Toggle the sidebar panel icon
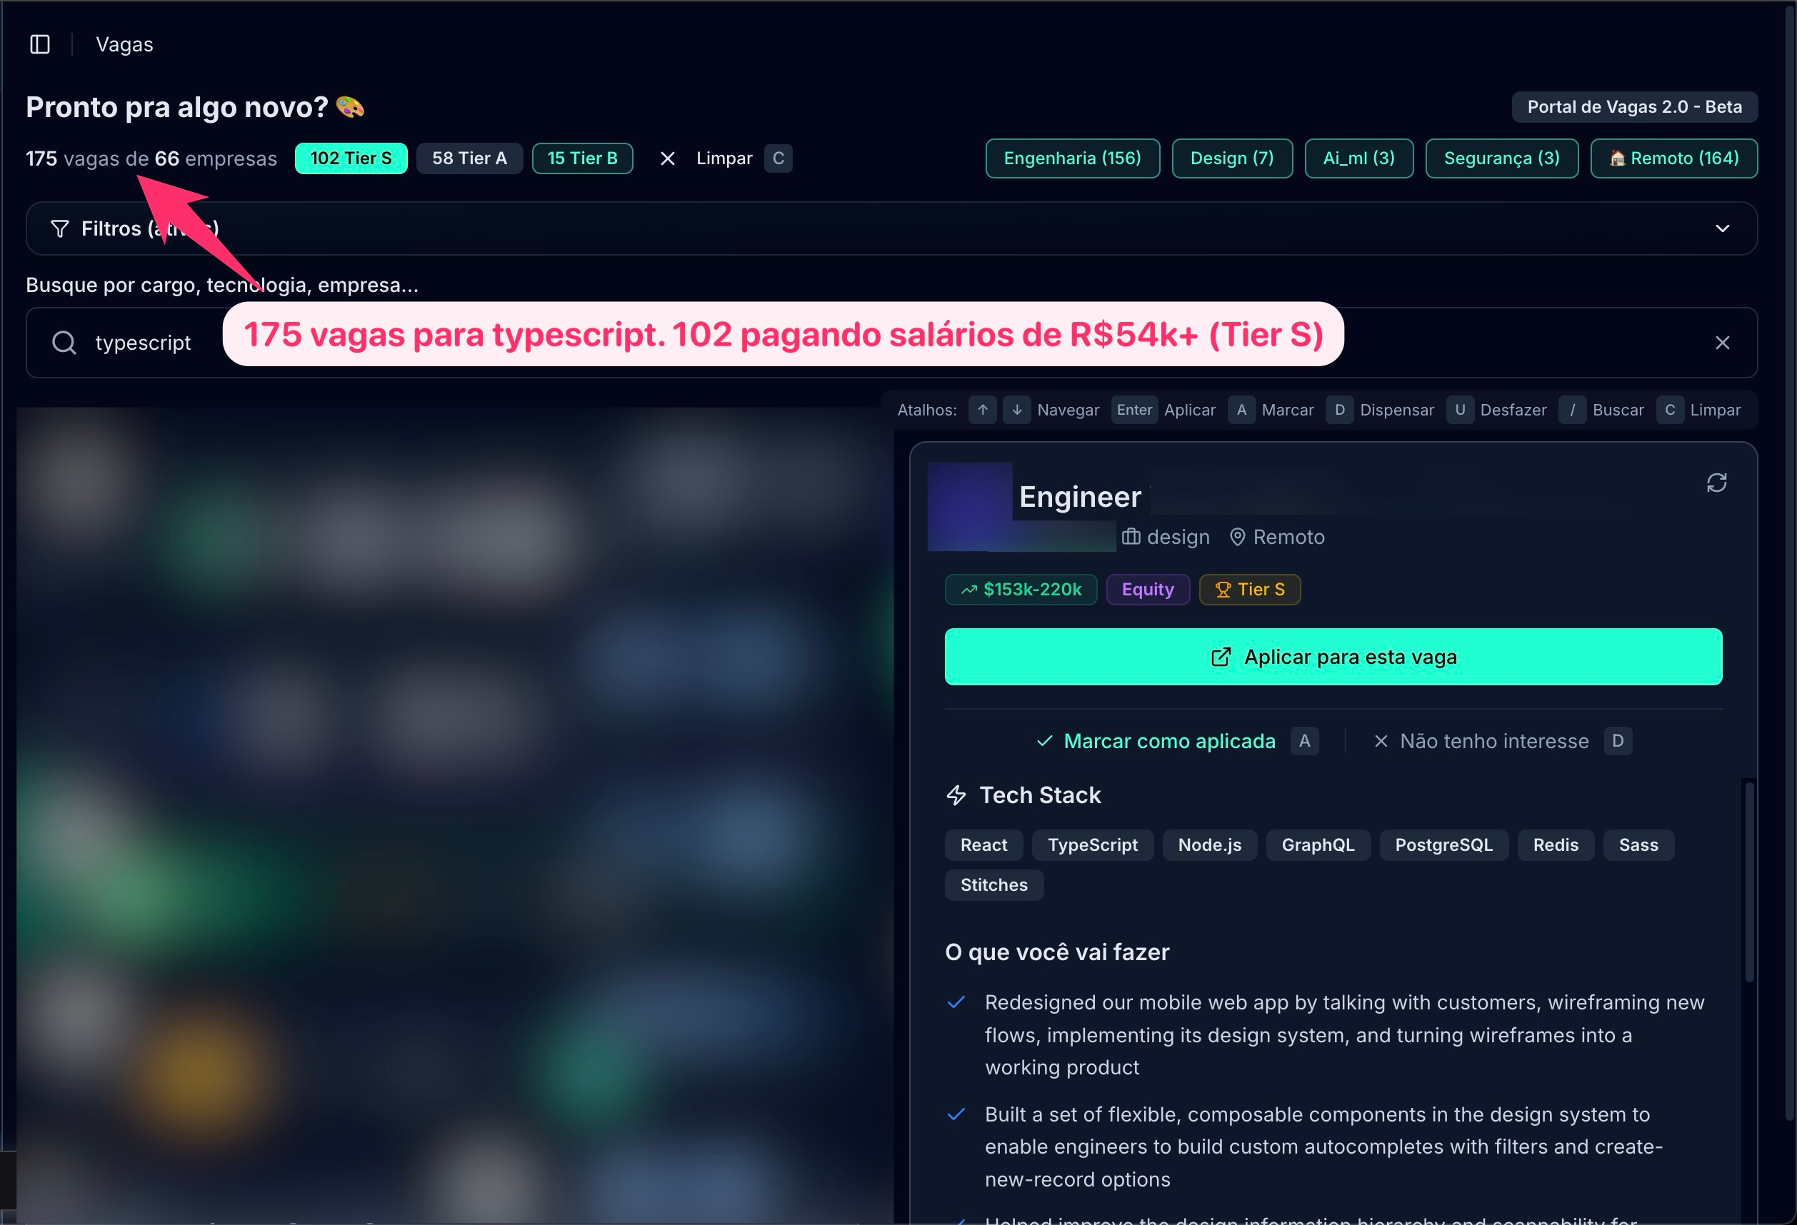The image size is (1797, 1225). pyautogui.click(x=39, y=44)
